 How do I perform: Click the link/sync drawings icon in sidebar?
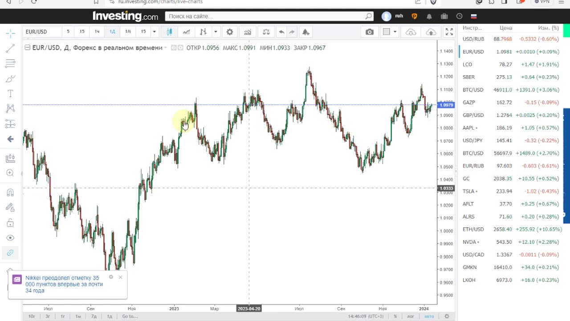coord(10,253)
